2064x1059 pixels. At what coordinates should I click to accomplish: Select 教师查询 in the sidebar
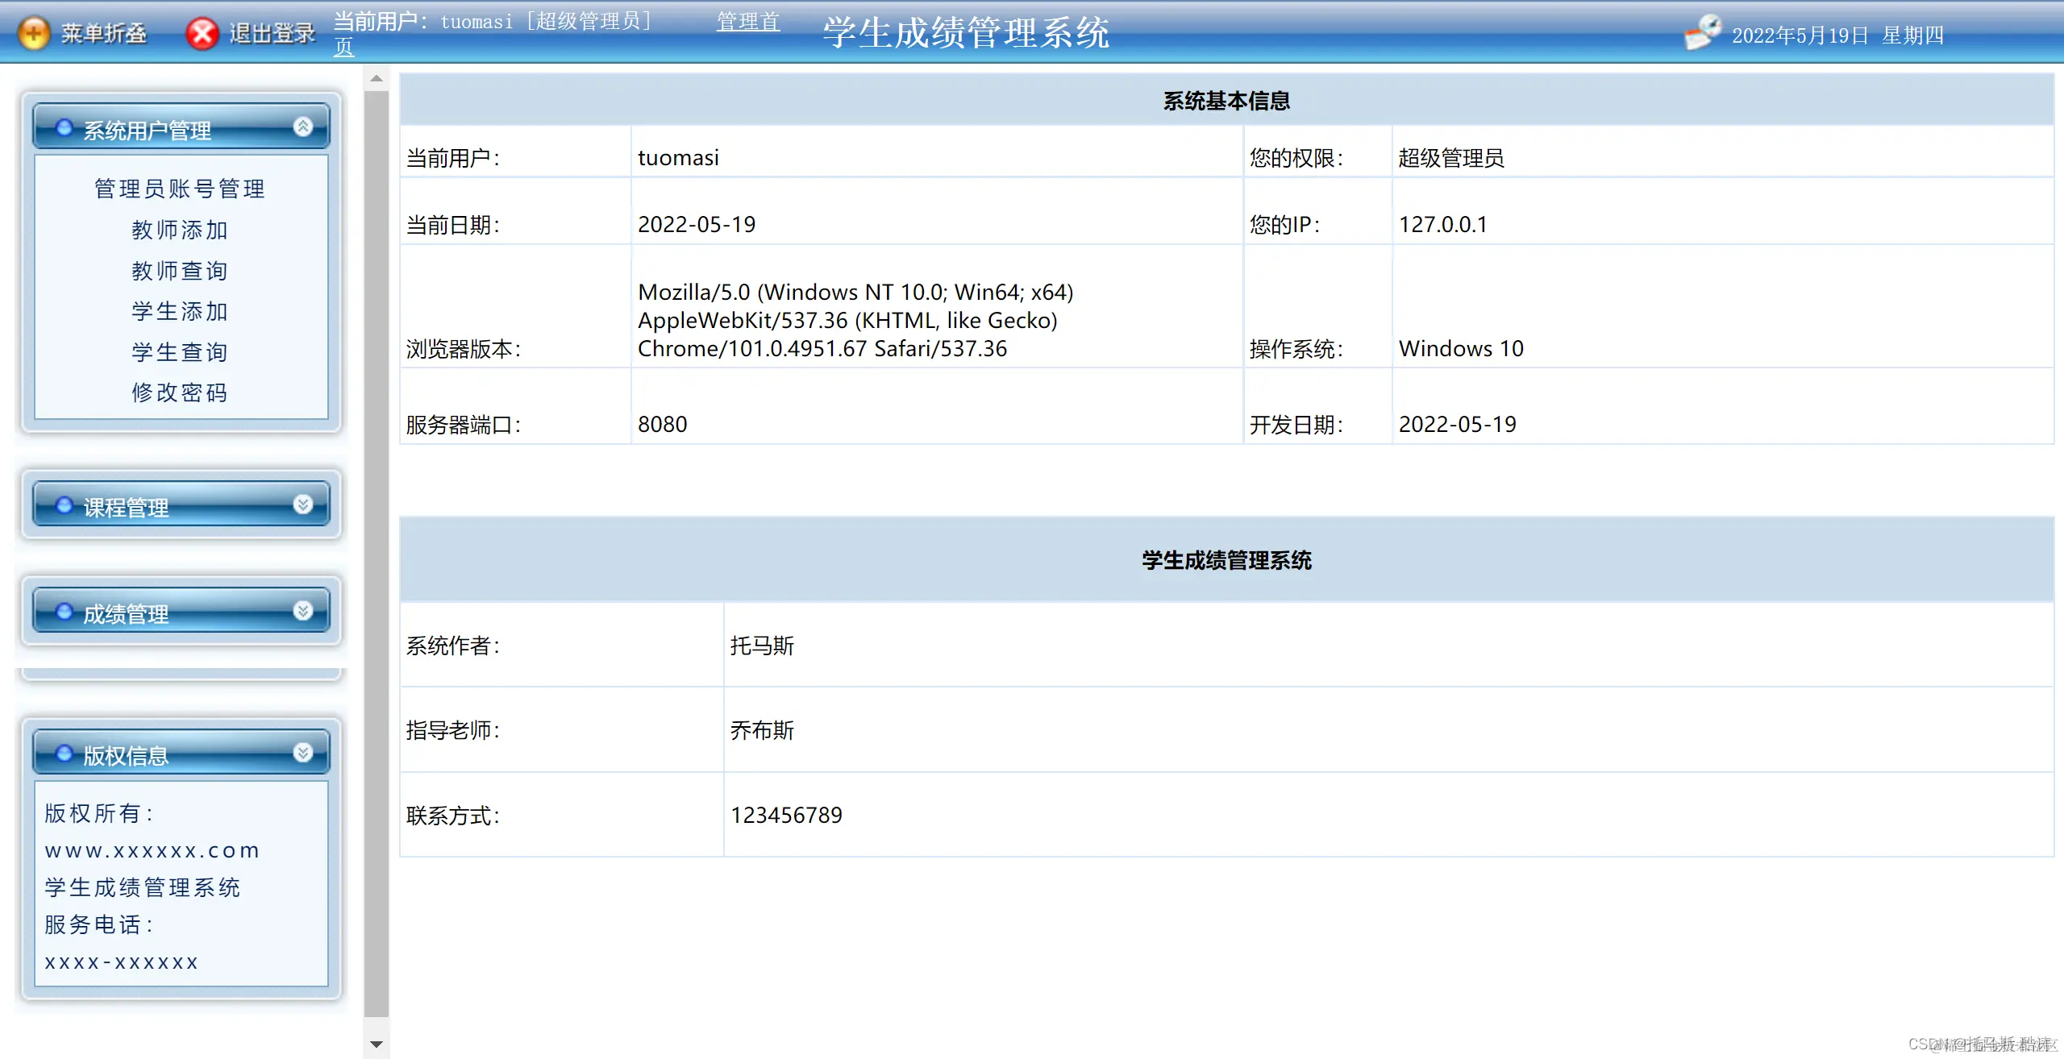click(x=180, y=271)
